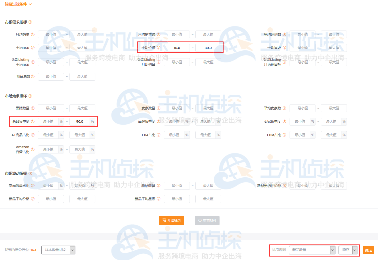Image resolution: width=378 pixels, height=260 pixels.
Task: Collapse filters via 隐藏过滤条件 link
Action: (x=16, y=4)
